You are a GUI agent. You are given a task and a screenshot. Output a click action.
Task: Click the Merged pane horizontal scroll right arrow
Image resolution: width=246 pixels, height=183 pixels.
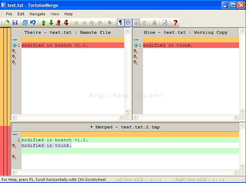(x=236, y=172)
